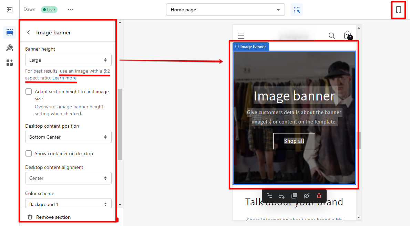
Task: Open the Banner height dropdown
Action: point(68,60)
